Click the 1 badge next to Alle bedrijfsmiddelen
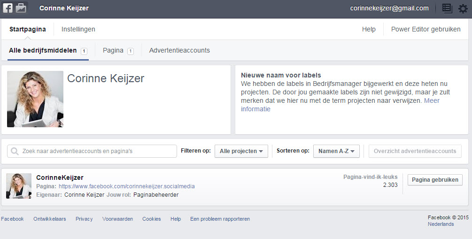The height and width of the screenshot is (239, 472). pyautogui.click(x=84, y=51)
